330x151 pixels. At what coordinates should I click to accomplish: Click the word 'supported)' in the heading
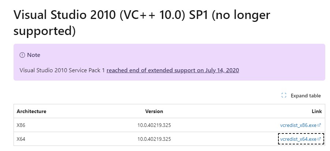44,31
